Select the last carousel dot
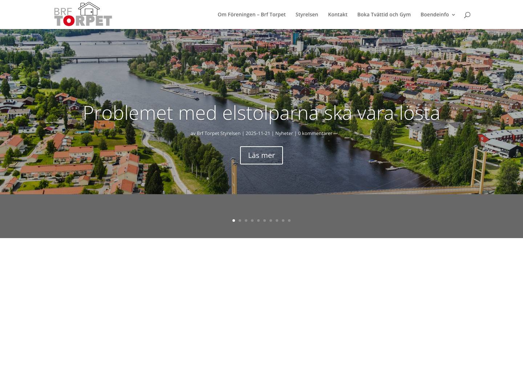 tap(289, 220)
